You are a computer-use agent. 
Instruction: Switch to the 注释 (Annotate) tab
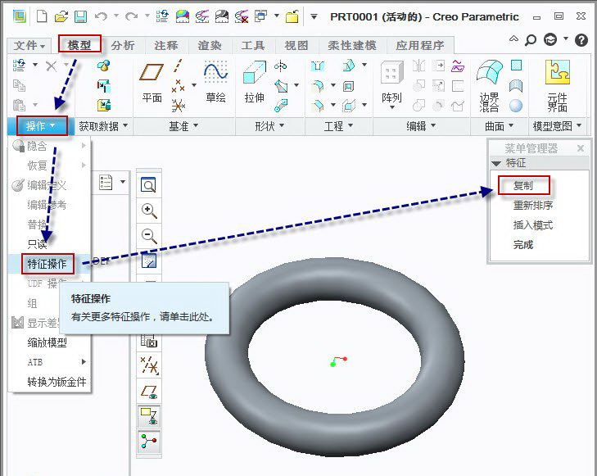coord(166,46)
